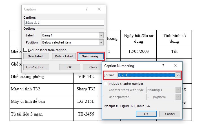Click the quantity cell 5
This screenshot has height=124, width=202.
click(109, 51)
